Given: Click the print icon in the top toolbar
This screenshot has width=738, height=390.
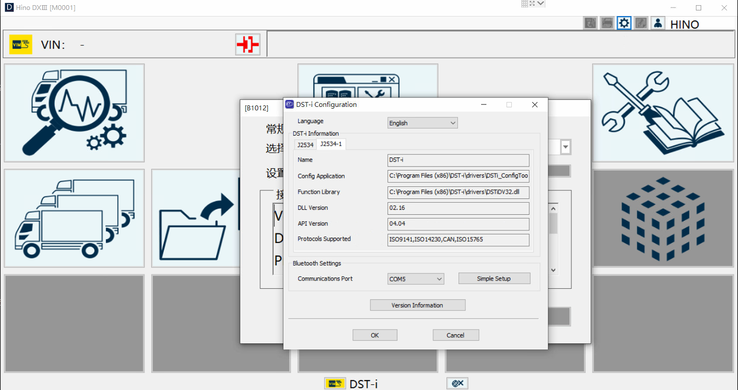Looking at the screenshot, I should coord(607,22).
